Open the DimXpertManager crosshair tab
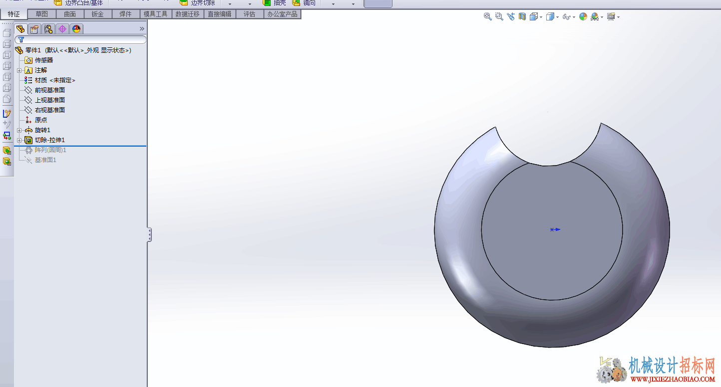Viewport: 721px width, 387px height. tap(62, 29)
